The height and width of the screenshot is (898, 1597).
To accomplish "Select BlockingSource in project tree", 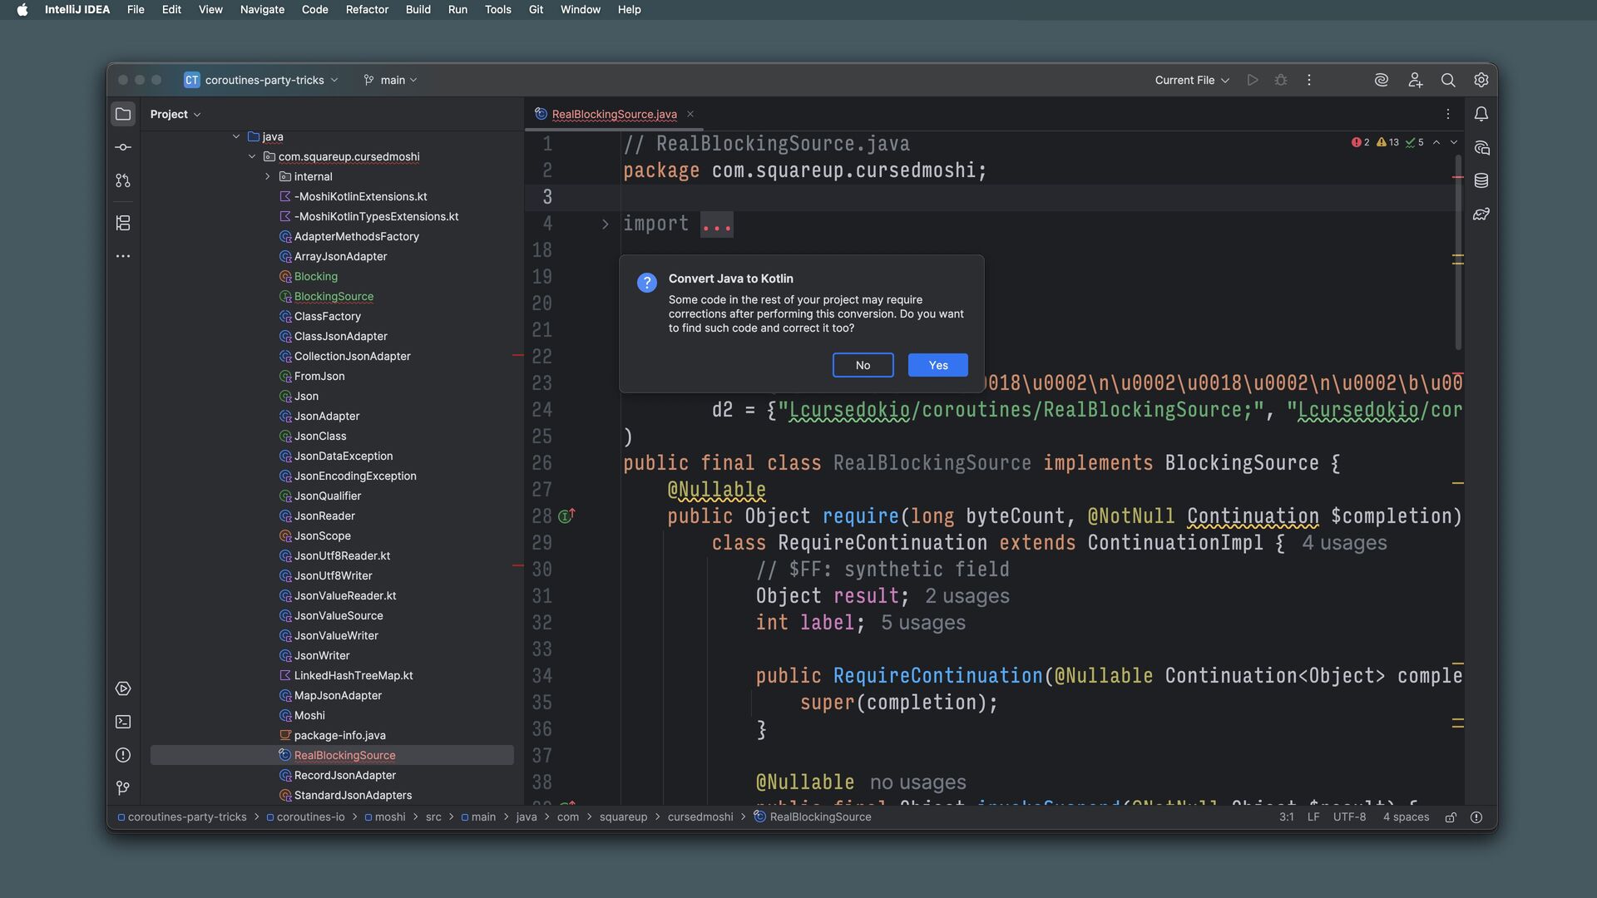I will (x=332, y=296).
